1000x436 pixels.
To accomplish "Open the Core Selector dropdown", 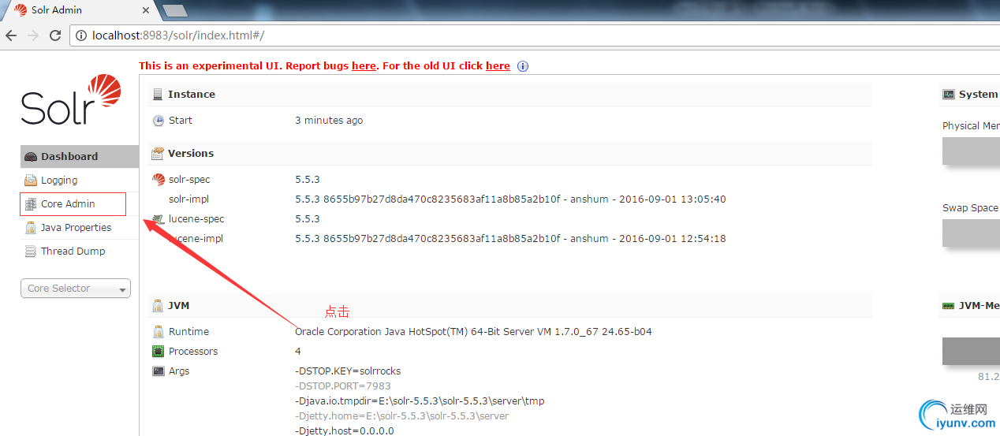I will click(x=76, y=289).
